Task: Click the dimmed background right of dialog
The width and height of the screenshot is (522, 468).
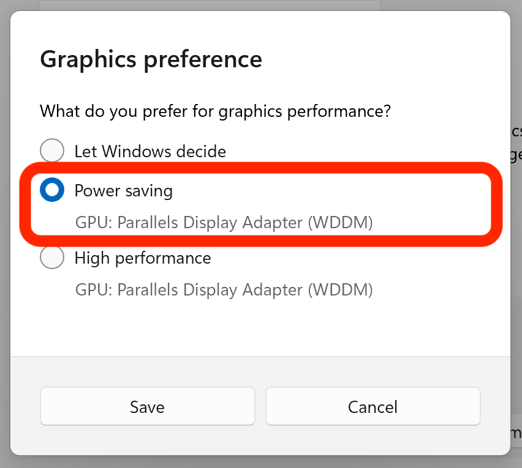Action: coord(516,245)
